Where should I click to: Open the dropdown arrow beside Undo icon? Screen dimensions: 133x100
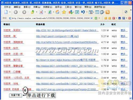87,12
